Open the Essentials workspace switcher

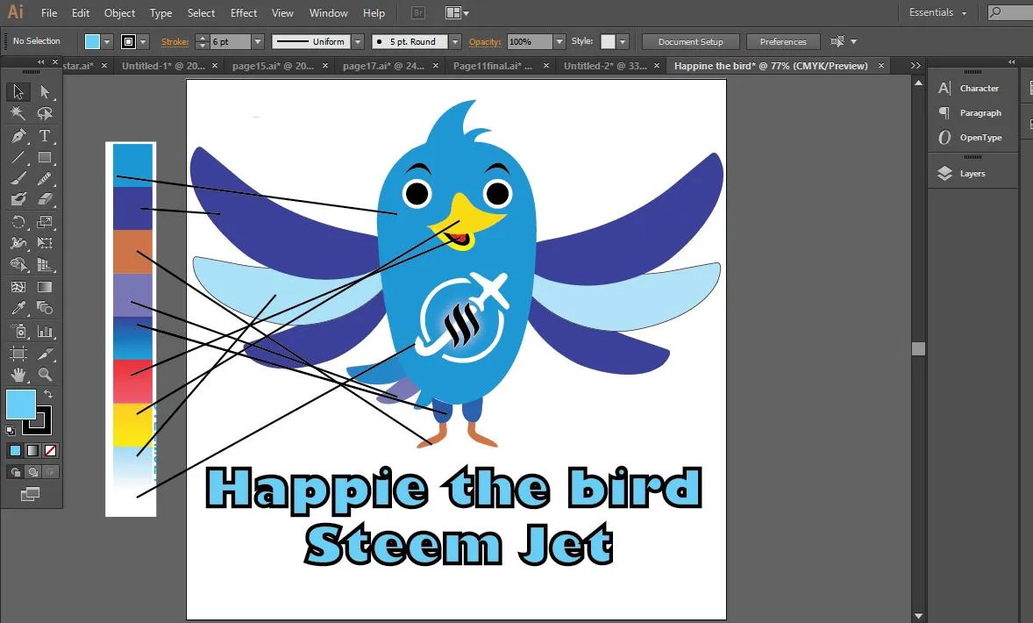(938, 12)
